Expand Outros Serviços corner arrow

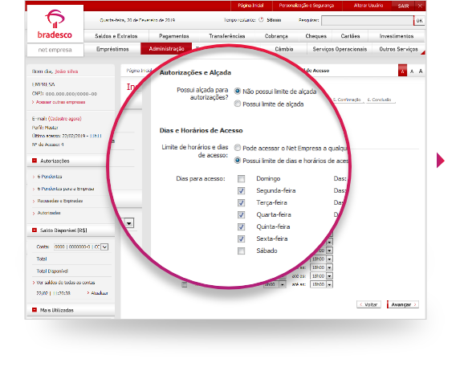click(423, 52)
